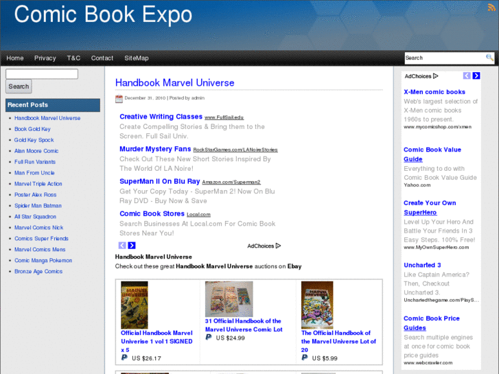This screenshot has width=499, height=374.
Task: Open recent post Poster Alex Ross
Action: 35,195
